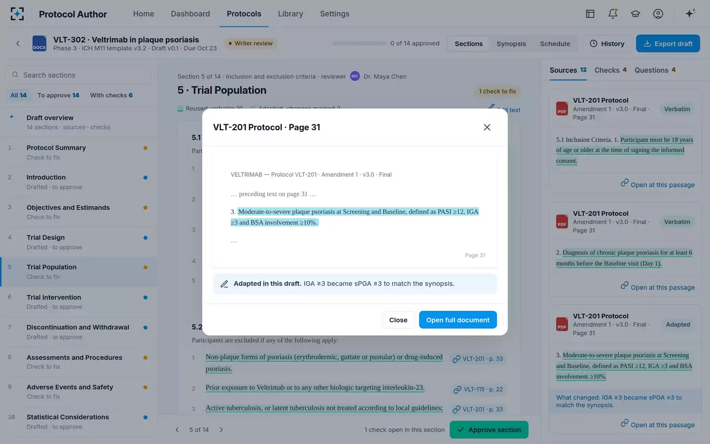Open Library from the top menu
Image resolution: width=710 pixels, height=444 pixels.
[290, 14]
